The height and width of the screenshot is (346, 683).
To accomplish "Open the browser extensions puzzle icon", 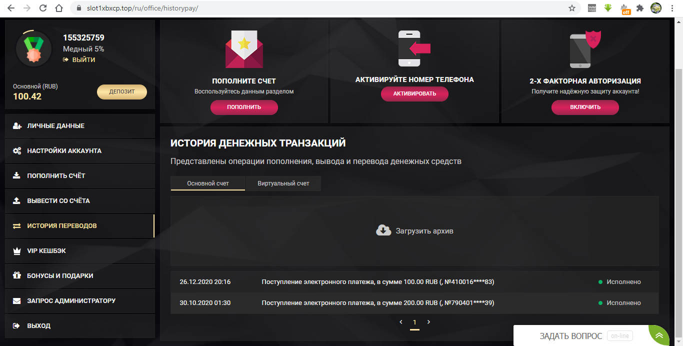I will 640,8.
